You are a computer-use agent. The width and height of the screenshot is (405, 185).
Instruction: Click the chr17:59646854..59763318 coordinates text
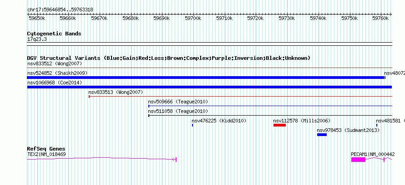[60, 10]
